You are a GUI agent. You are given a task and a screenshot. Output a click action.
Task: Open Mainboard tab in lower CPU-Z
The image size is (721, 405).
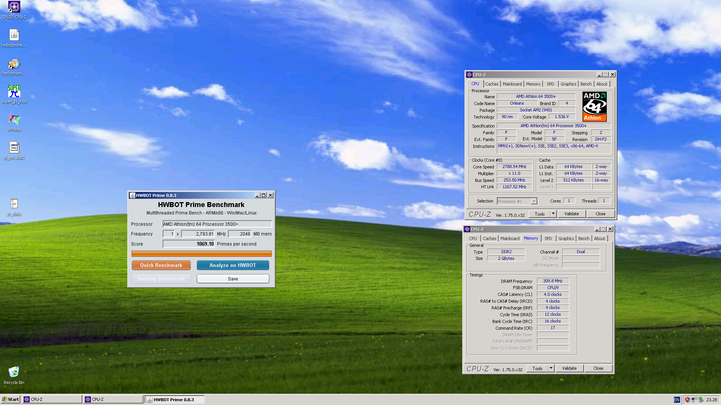pos(510,238)
